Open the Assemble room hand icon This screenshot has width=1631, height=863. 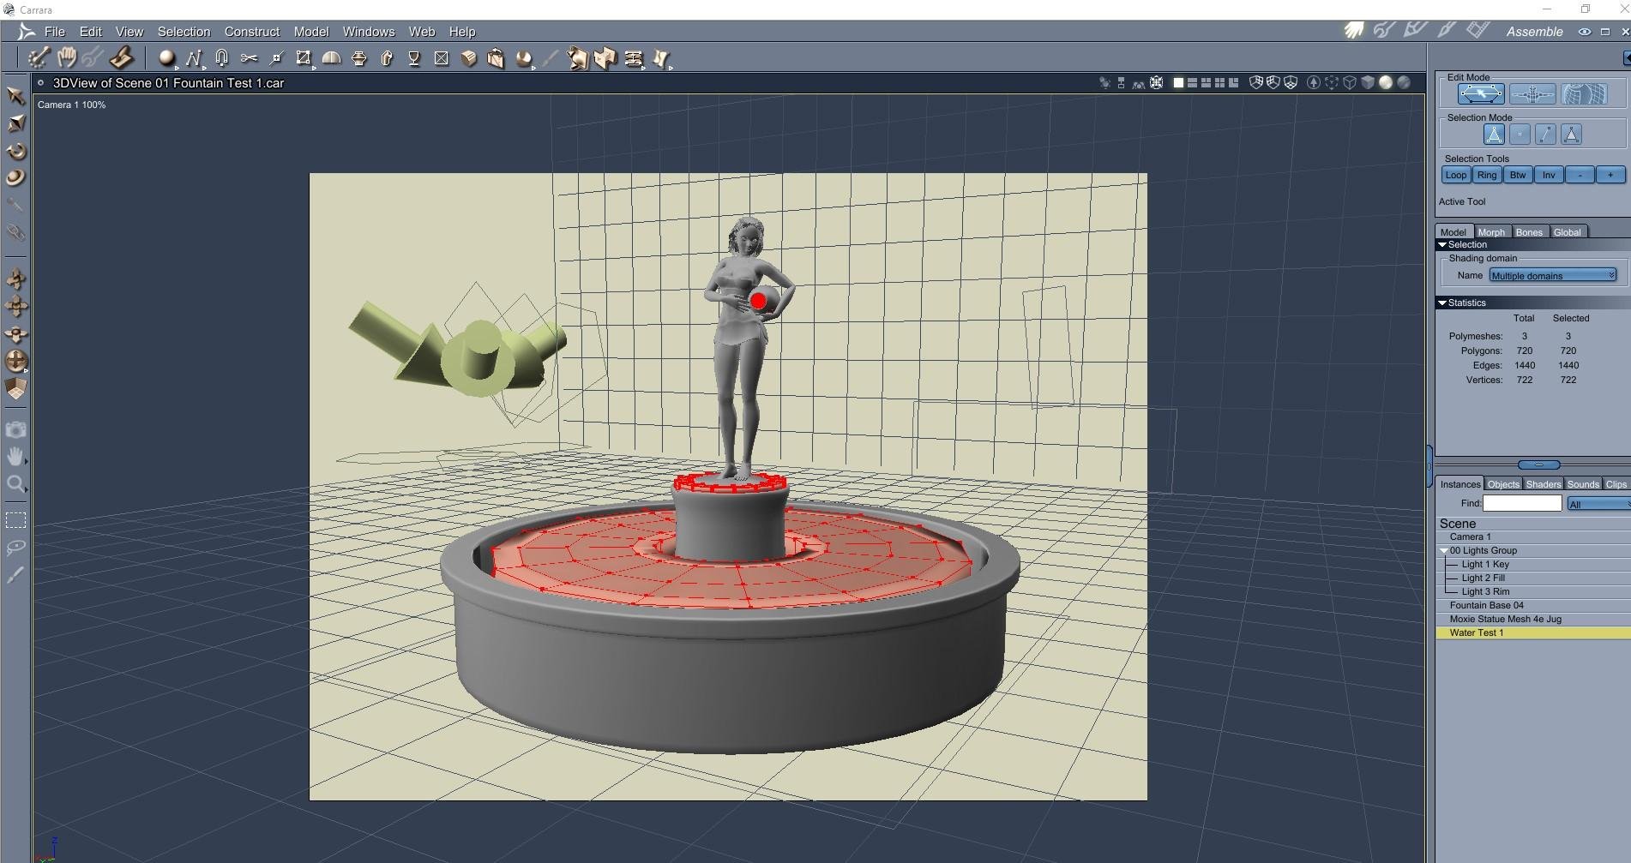tap(1354, 31)
